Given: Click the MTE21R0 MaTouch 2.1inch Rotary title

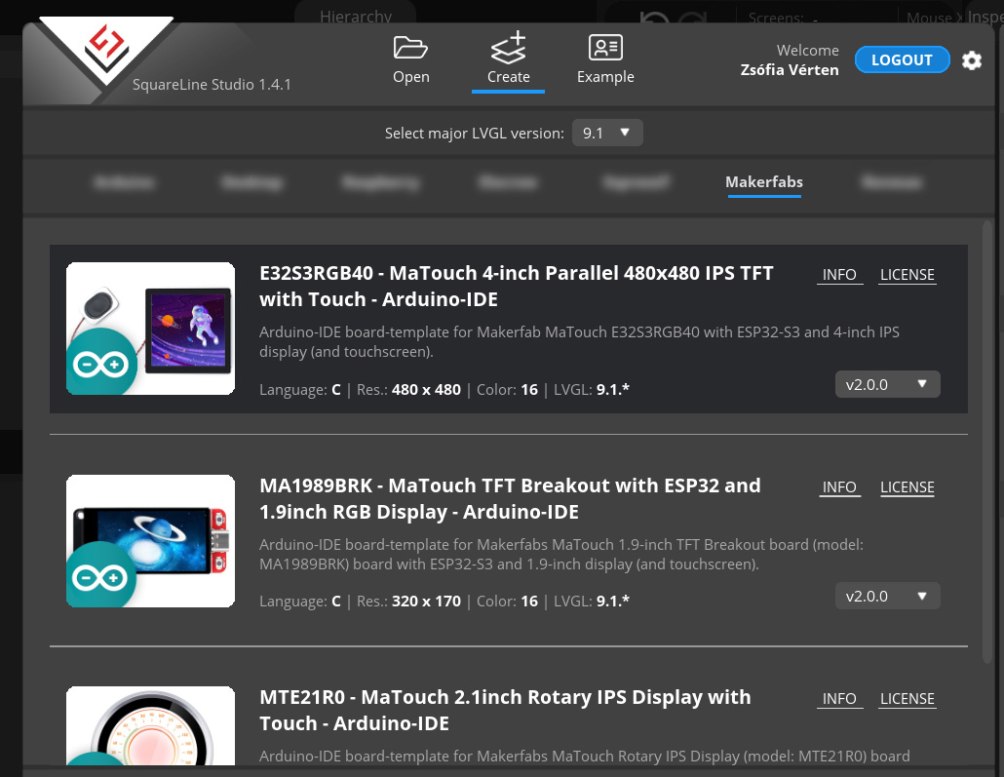Looking at the screenshot, I should tap(505, 710).
